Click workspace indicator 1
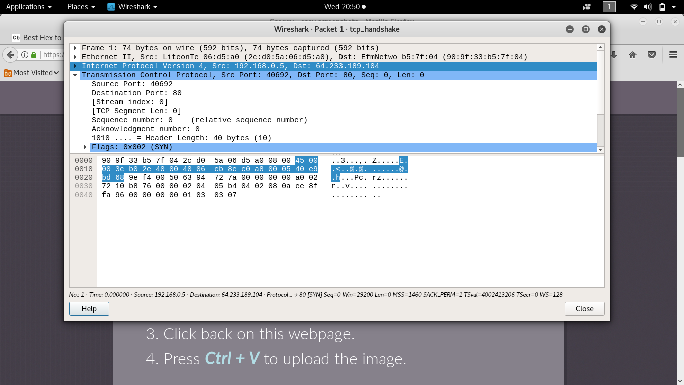The width and height of the screenshot is (684, 385). (x=609, y=7)
